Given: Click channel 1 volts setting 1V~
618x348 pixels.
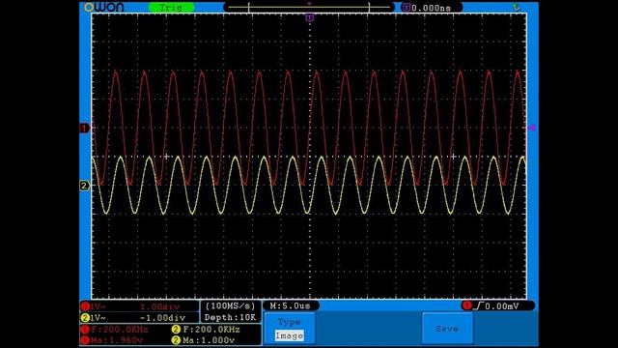Looking at the screenshot, I should 98,306.
